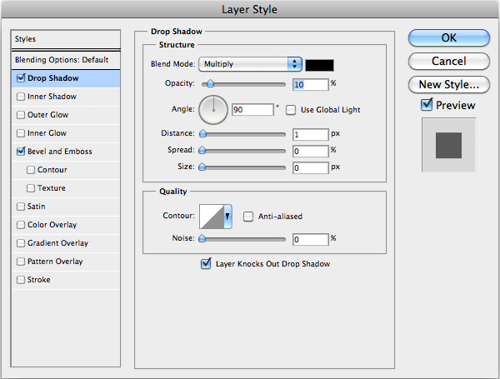Enable the Stroke checkbox
Viewport: 500px width, 379px height.
(x=21, y=280)
